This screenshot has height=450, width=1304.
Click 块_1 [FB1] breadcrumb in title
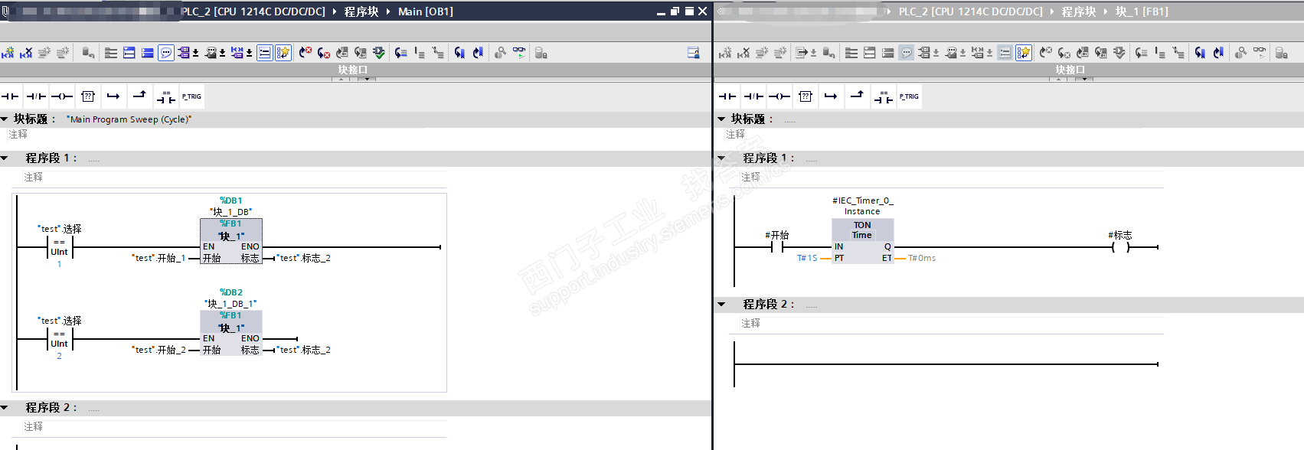point(1142,11)
